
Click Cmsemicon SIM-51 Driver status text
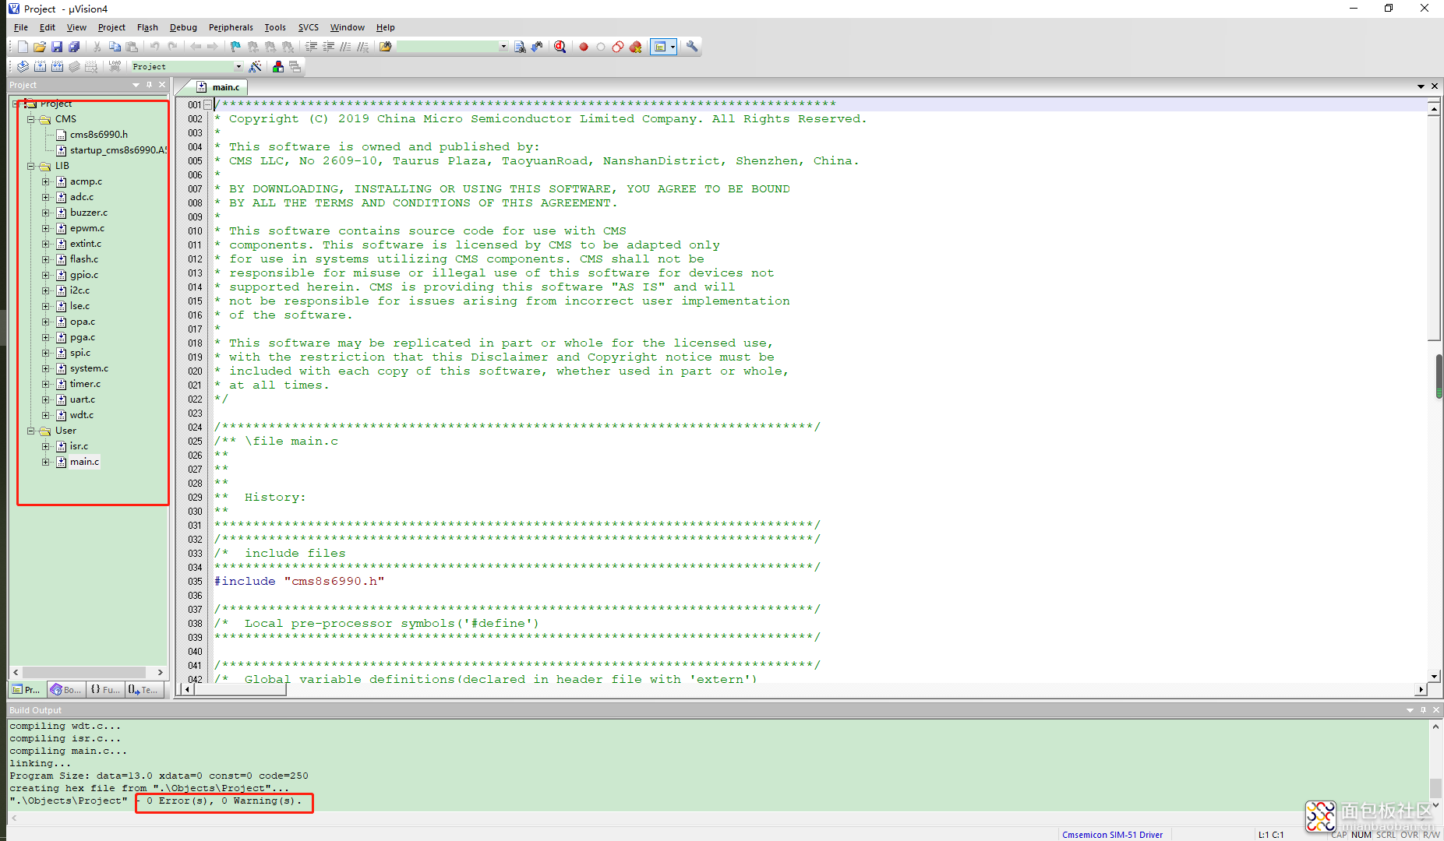[x=1112, y=835]
